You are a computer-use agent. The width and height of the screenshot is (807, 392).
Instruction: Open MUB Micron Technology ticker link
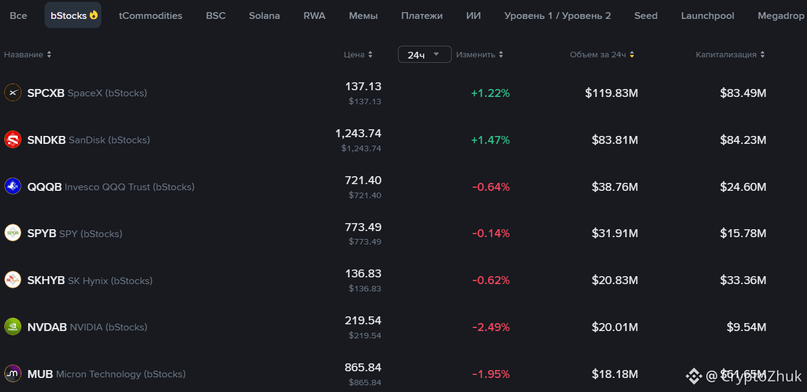[106, 374]
